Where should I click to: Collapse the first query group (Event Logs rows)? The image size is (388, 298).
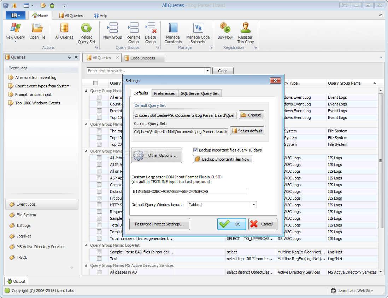pyautogui.click(x=86, y=91)
